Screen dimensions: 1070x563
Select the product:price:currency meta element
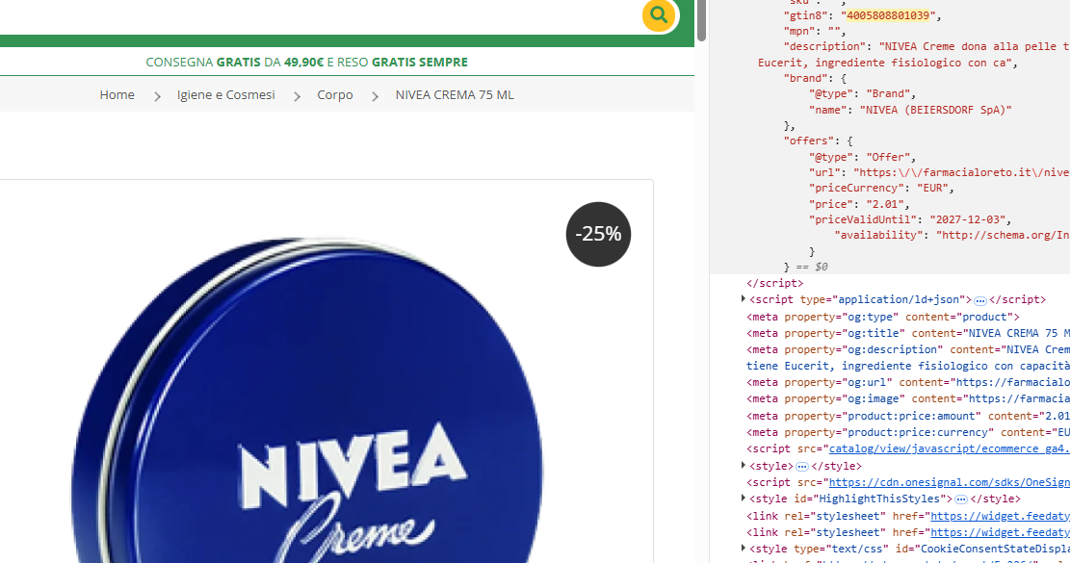click(907, 432)
